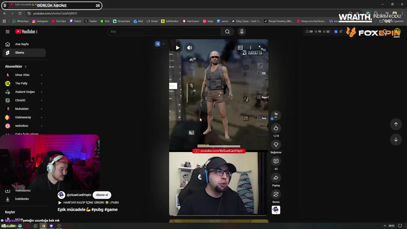
Task: Mute the Short's volume
Action: [190, 48]
